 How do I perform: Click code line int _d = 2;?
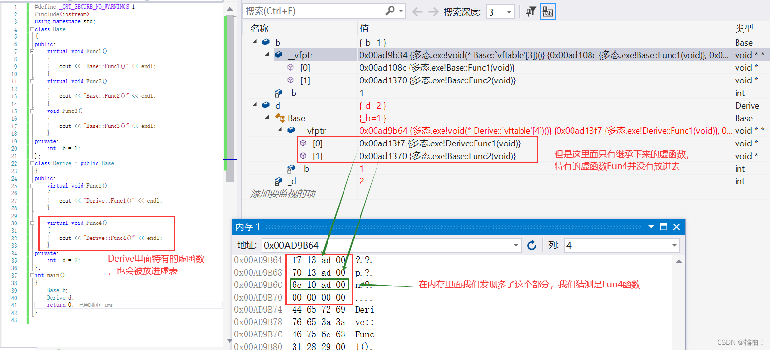coord(63,260)
